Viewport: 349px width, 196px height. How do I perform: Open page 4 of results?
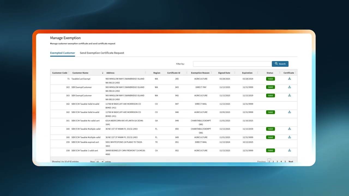(x=281, y=161)
